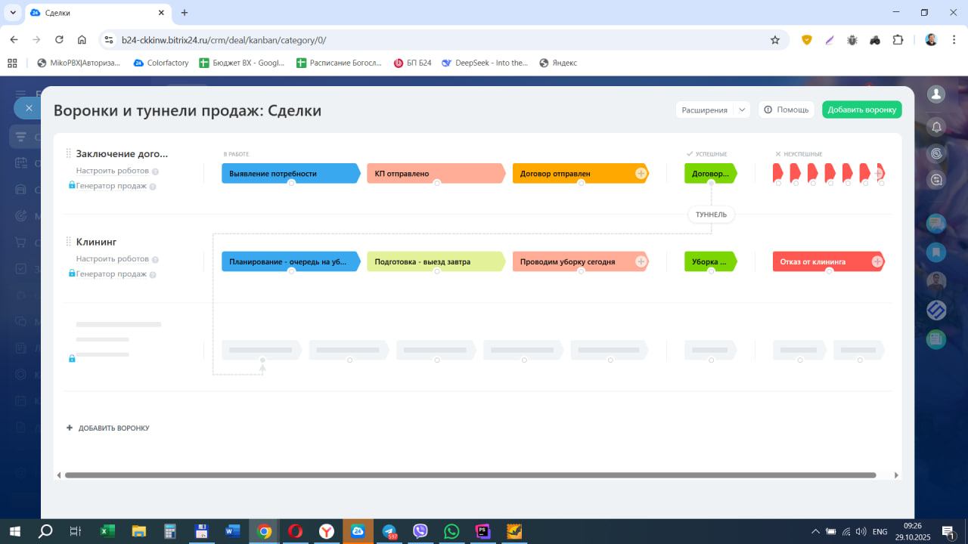
Task: Click the help icon beside Настроить роботов in Клининг
Action: click(155, 259)
